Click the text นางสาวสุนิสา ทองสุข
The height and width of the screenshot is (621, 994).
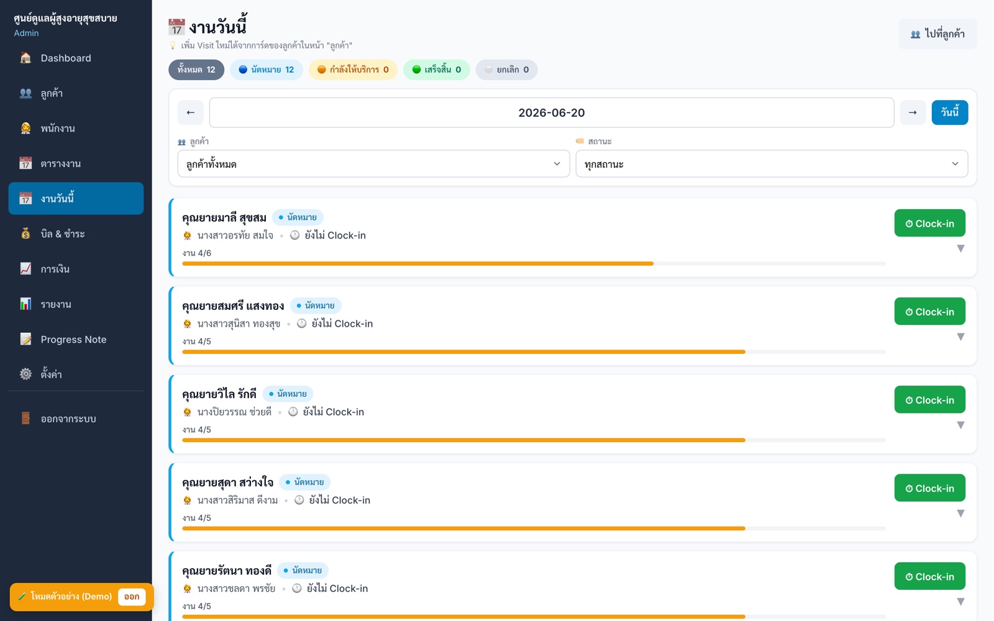pyautogui.click(x=239, y=324)
